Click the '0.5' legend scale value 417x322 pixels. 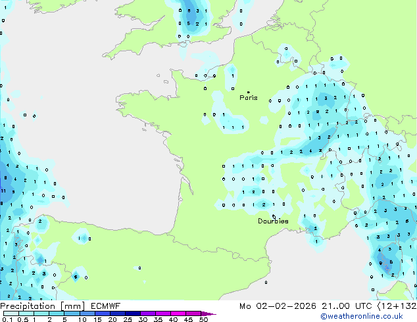[22, 319]
